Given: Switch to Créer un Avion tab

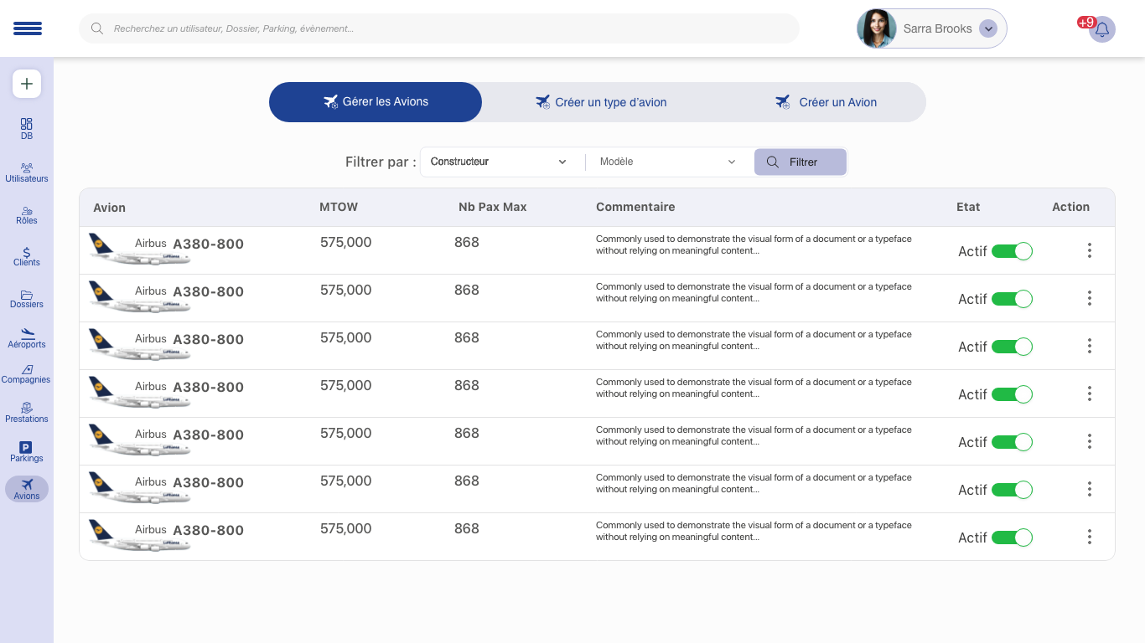Looking at the screenshot, I should (x=826, y=102).
